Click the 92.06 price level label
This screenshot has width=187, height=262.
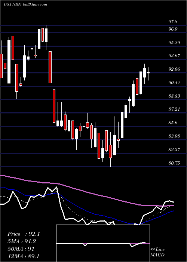[x=174, y=69]
